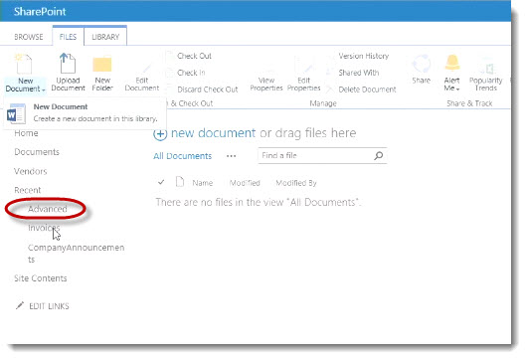The height and width of the screenshot is (359, 526).
Task: Click the plus new document icon
Action: [160, 134]
